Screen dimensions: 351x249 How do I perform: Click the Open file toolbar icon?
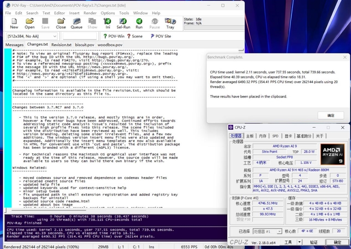point(29,24)
